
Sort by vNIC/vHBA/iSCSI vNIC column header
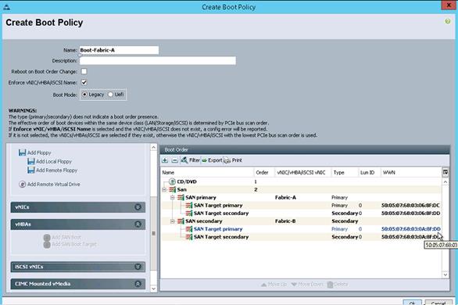(303, 172)
